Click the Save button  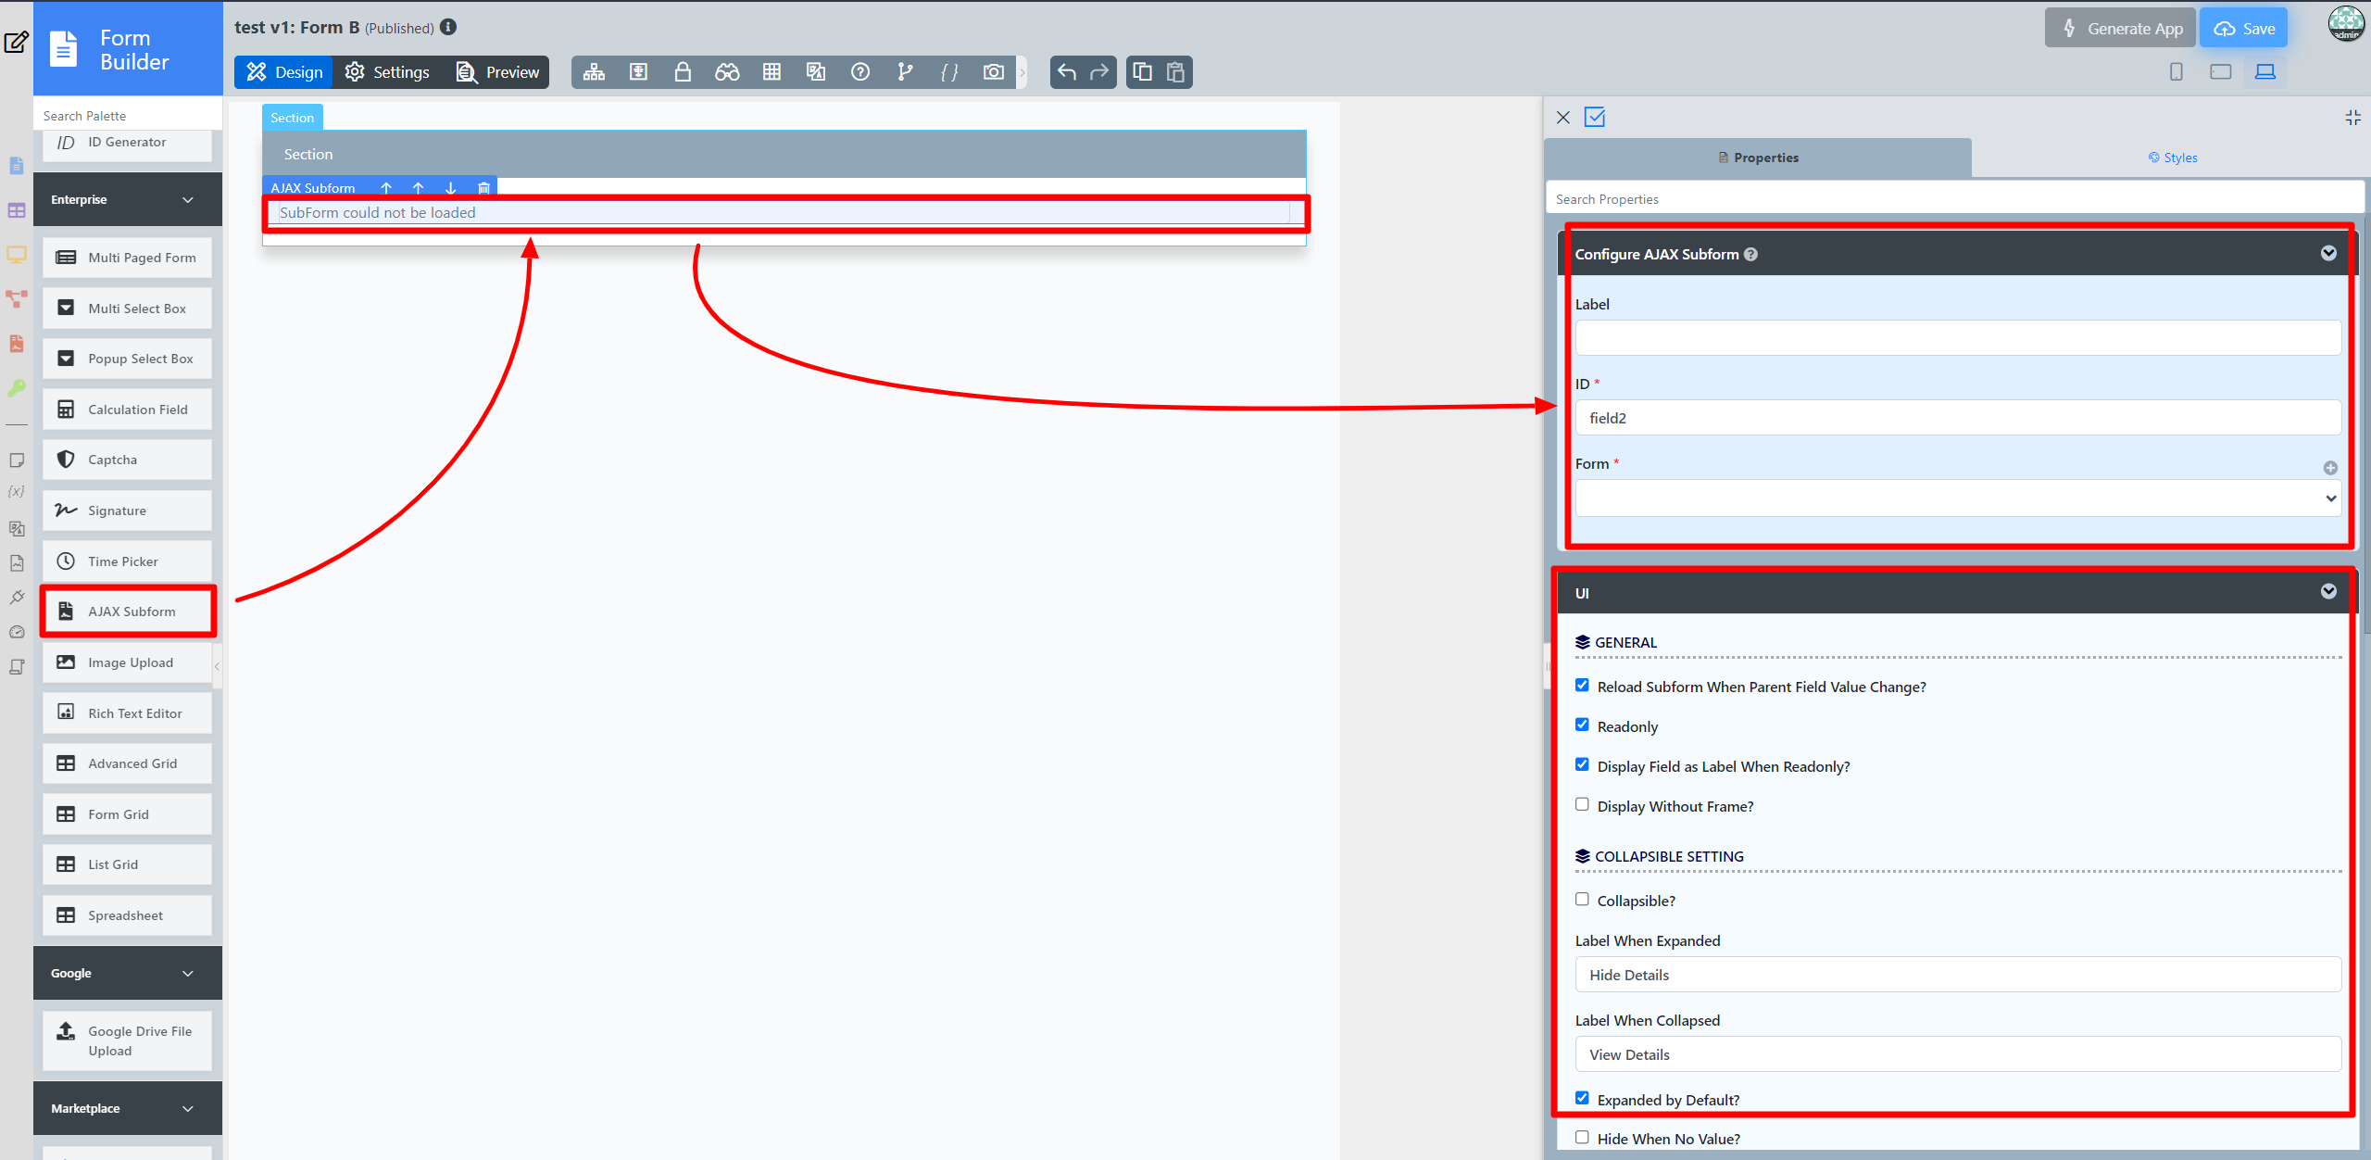[2244, 29]
